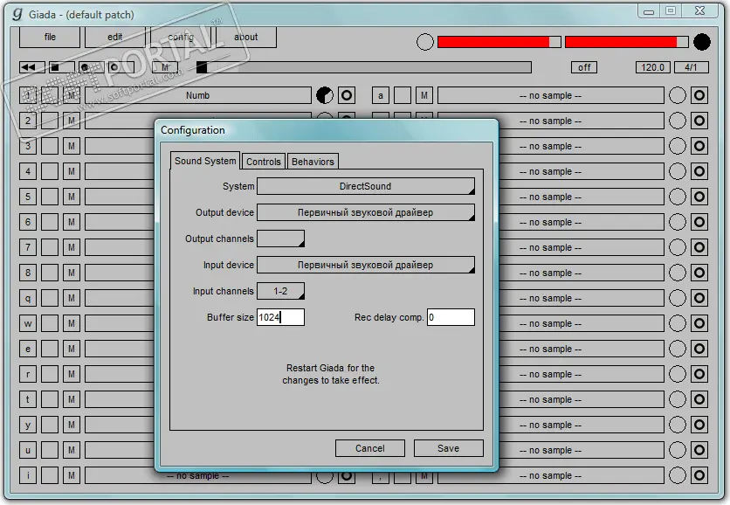730x505 pixels.
Task: Click the Numb channel play button circle
Action: coord(347,95)
